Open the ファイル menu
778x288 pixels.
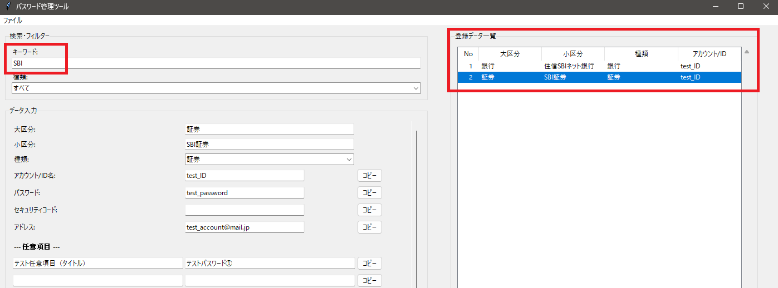tap(13, 20)
